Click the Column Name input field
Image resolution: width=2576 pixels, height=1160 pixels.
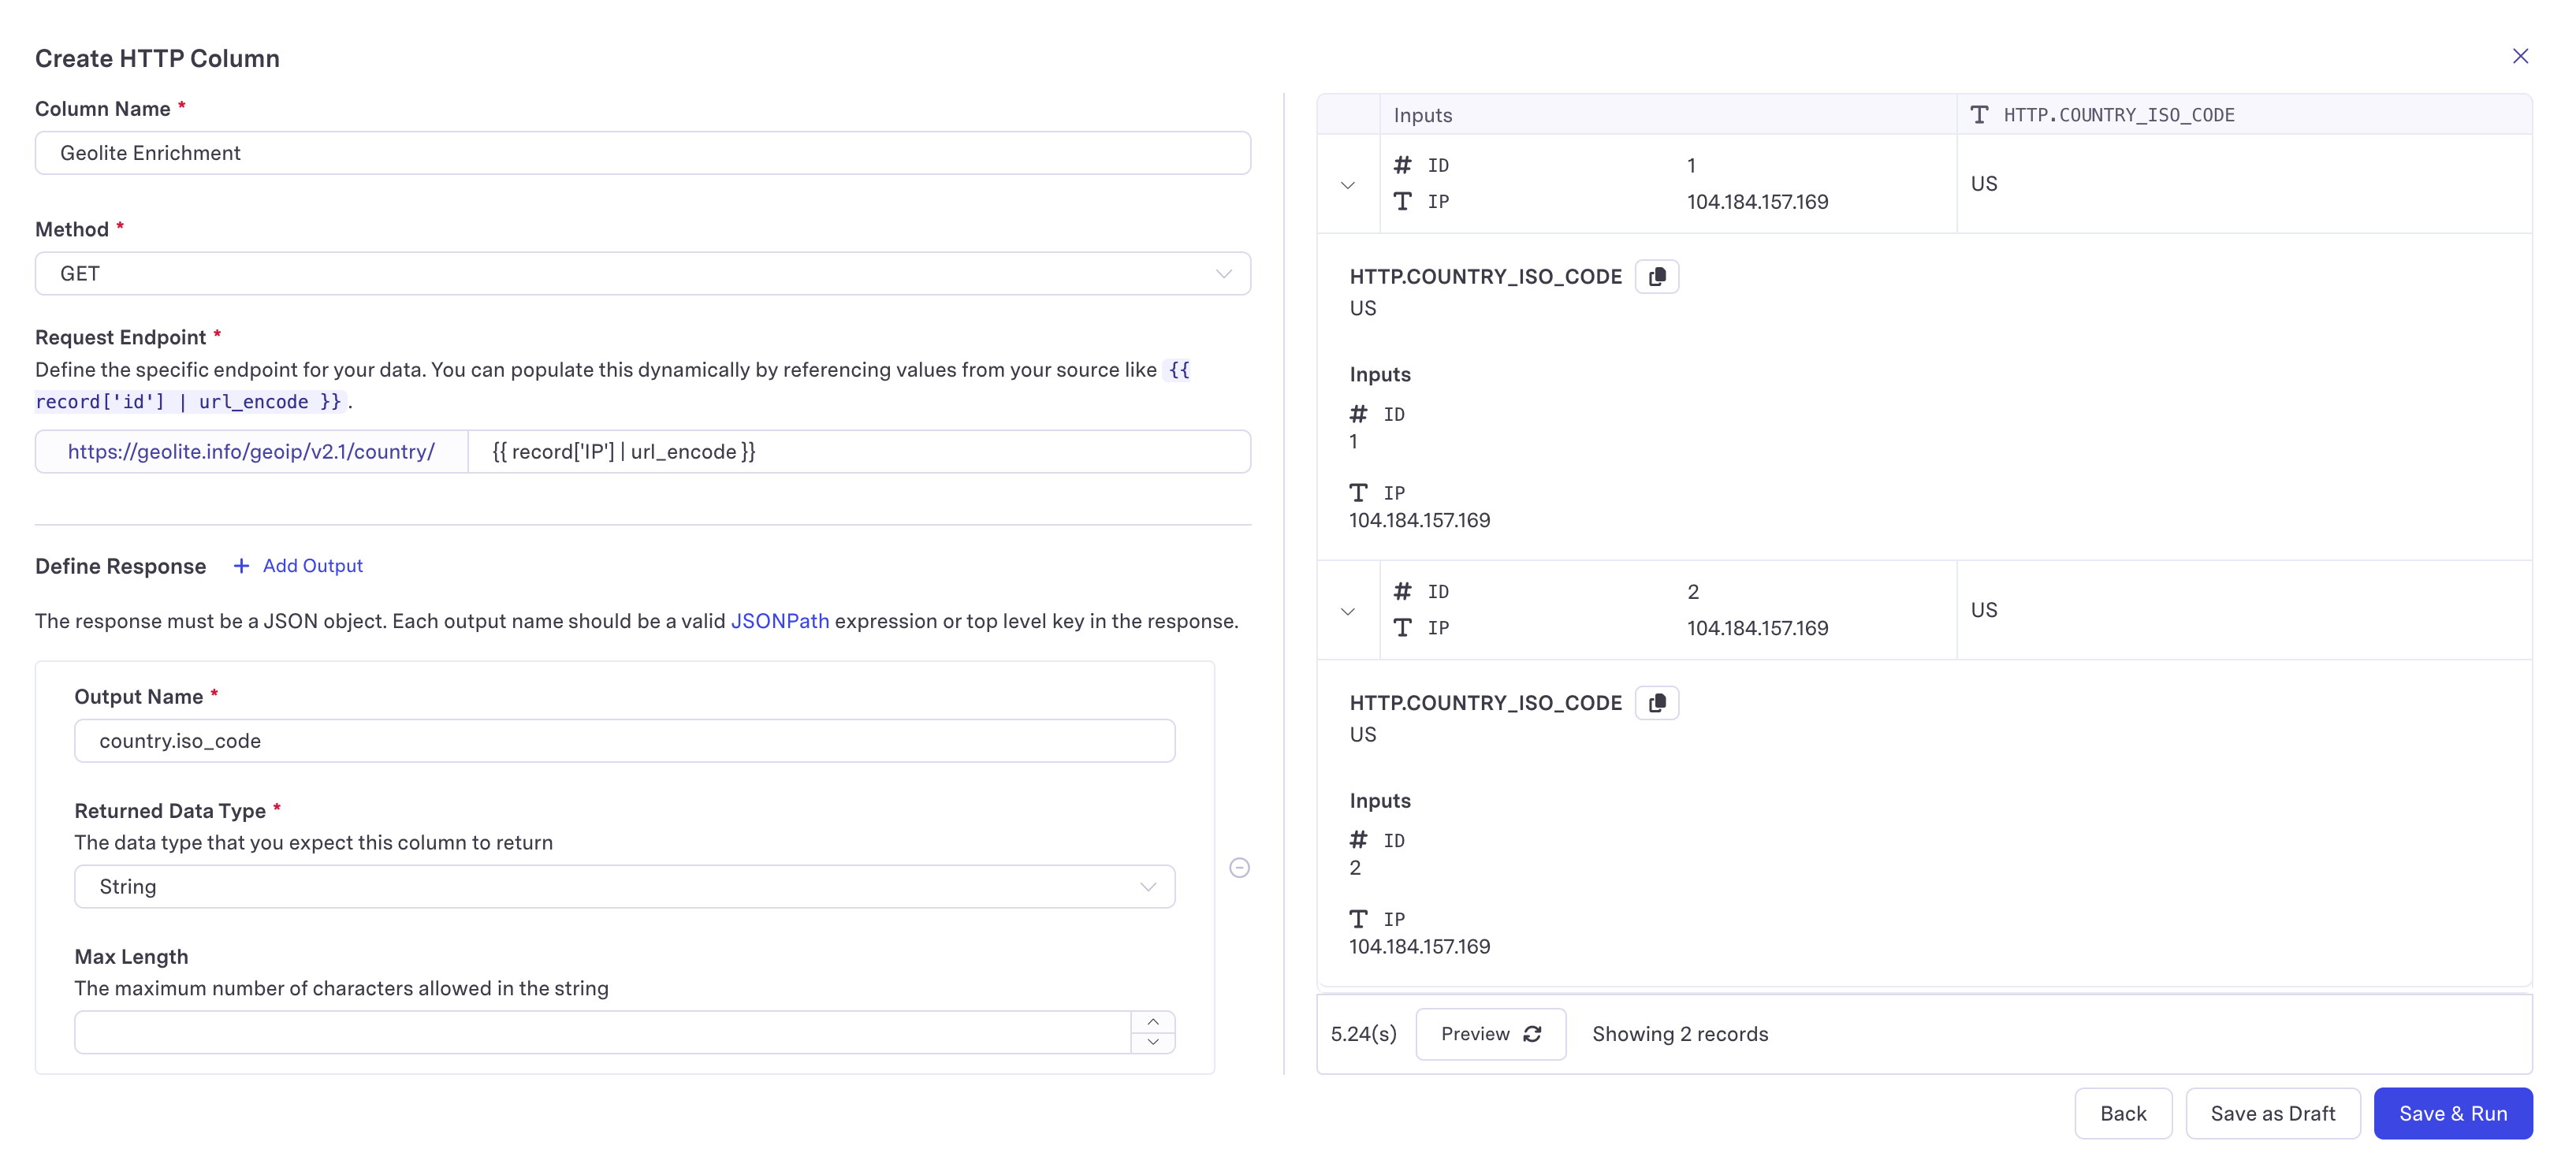click(x=642, y=153)
